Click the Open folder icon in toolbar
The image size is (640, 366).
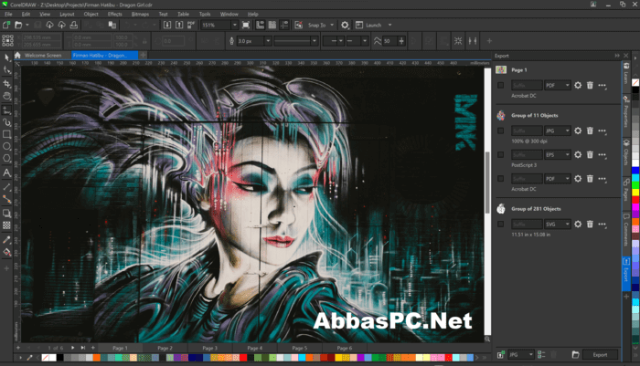(18, 25)
